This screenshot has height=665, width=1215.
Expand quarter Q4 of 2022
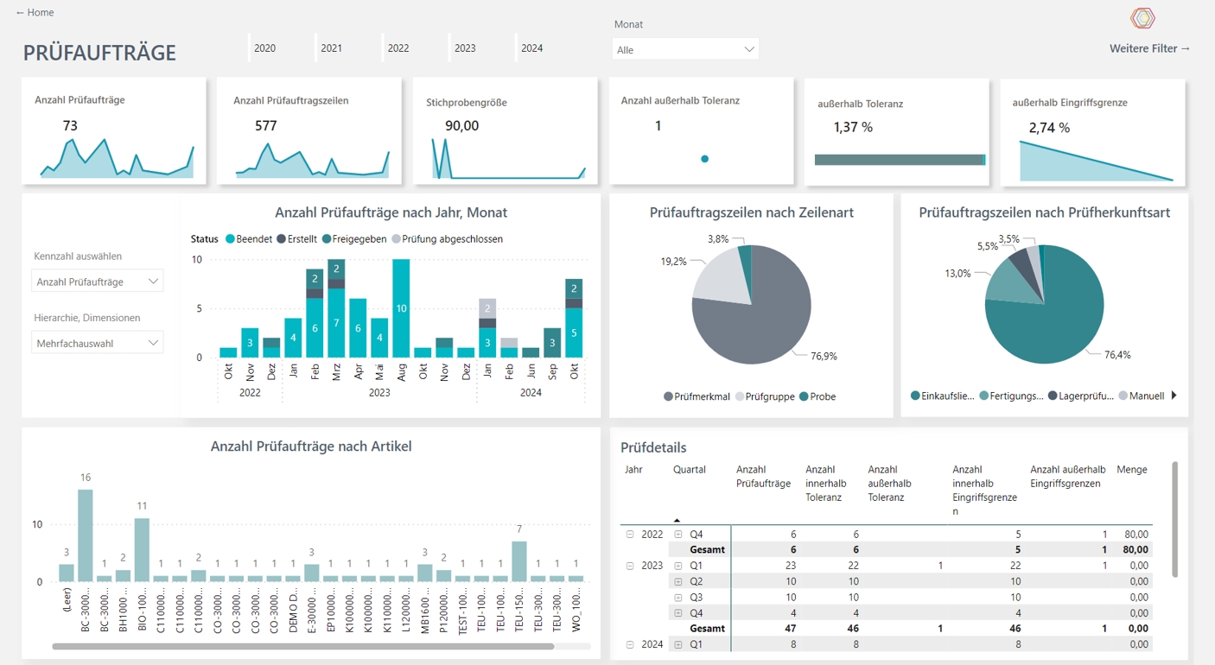coord(678,535)
